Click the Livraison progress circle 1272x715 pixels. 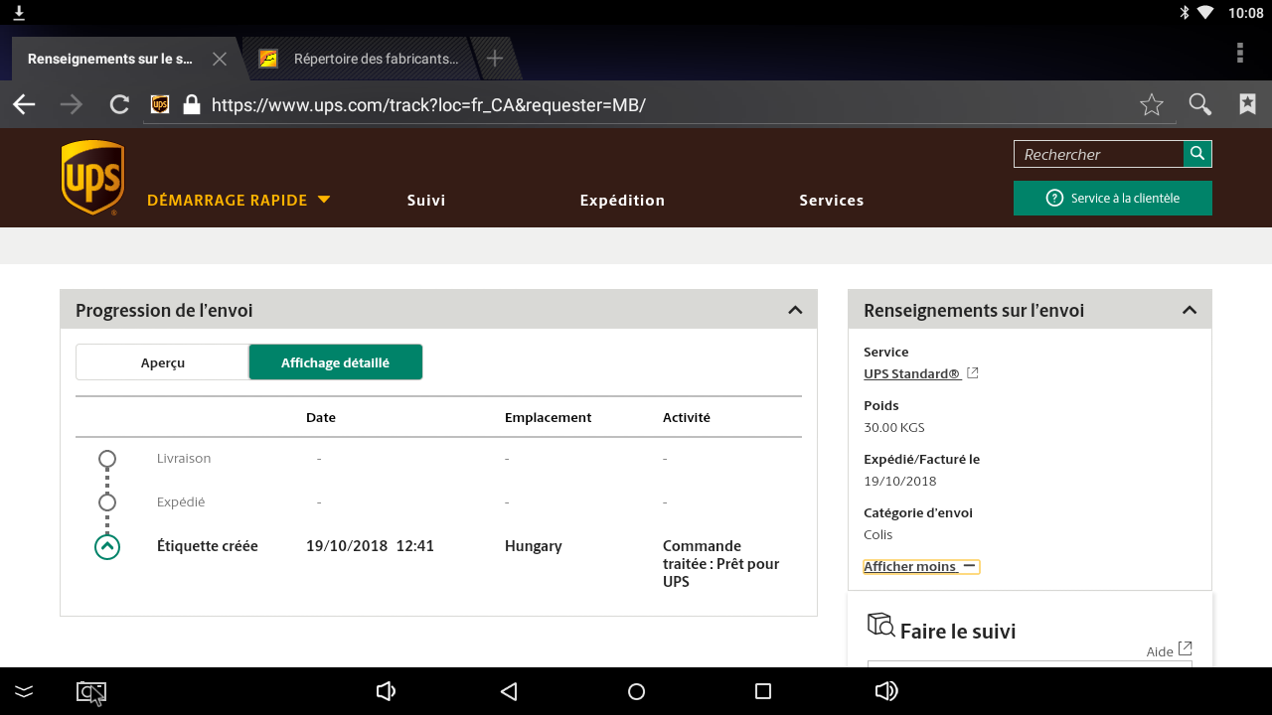click(107, 459)
